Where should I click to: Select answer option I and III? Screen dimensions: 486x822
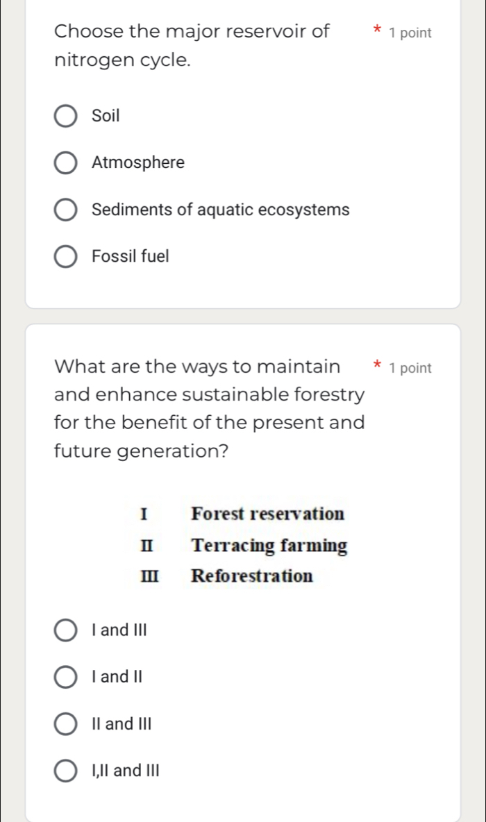65,630
